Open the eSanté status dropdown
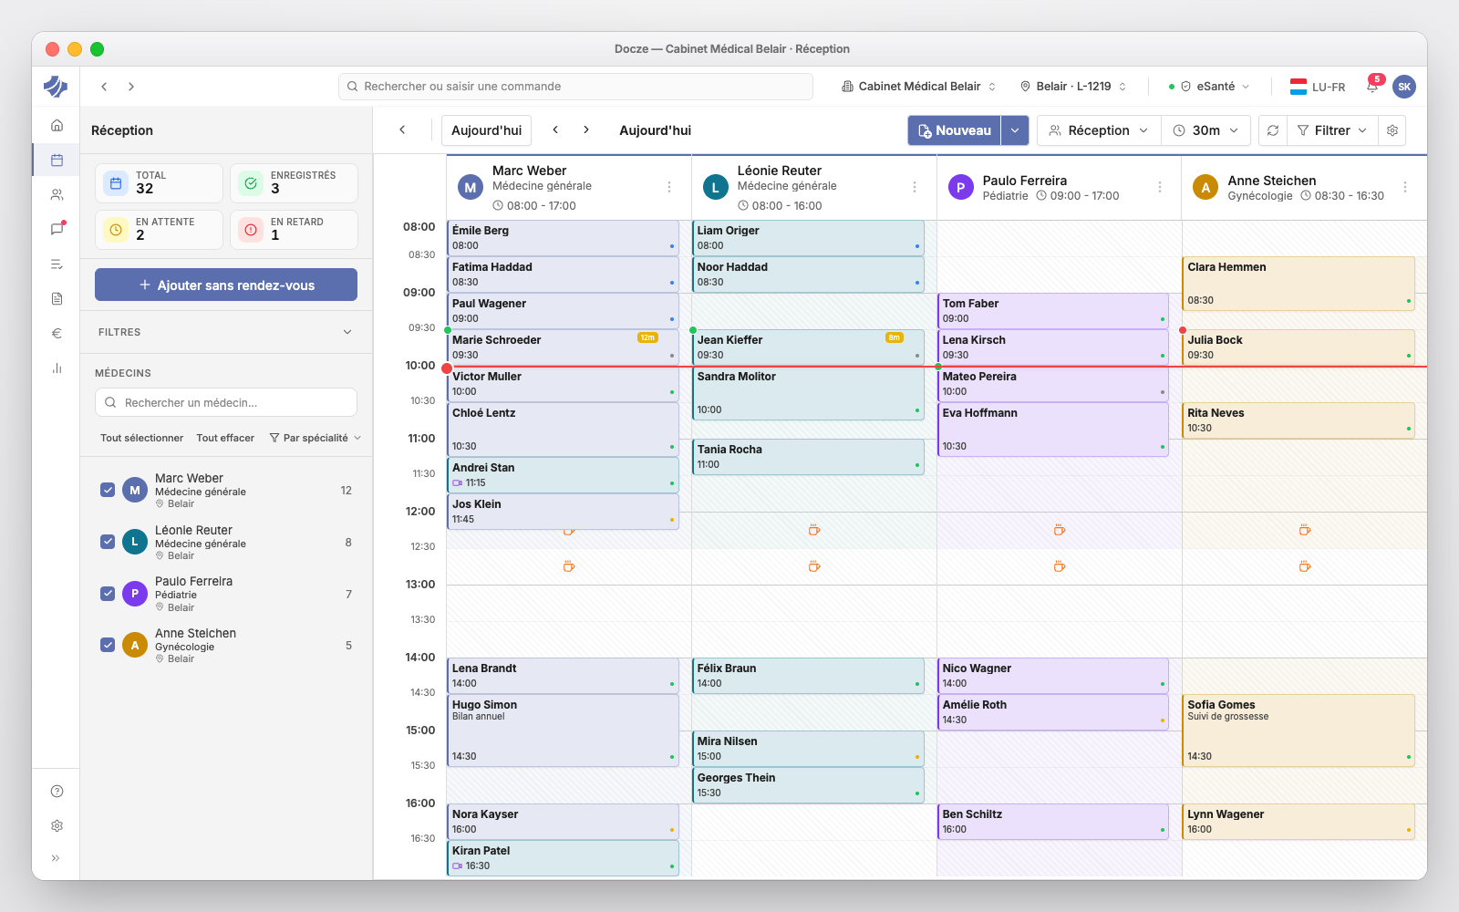This screenshot has height=912, width=1459. point(1209,87)
